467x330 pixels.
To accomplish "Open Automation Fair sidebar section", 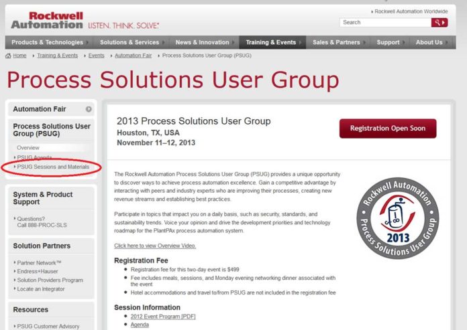I will [x=51, y=109].
